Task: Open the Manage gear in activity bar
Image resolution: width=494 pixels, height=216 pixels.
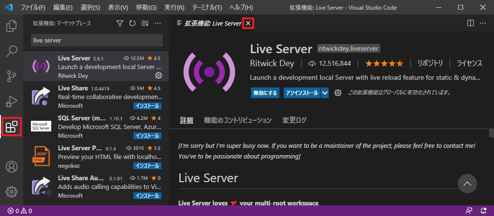Action: [x=12, y=191]
